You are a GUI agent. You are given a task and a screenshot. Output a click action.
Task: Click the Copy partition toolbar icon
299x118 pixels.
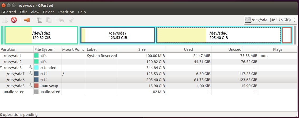(x=40, y=20)
